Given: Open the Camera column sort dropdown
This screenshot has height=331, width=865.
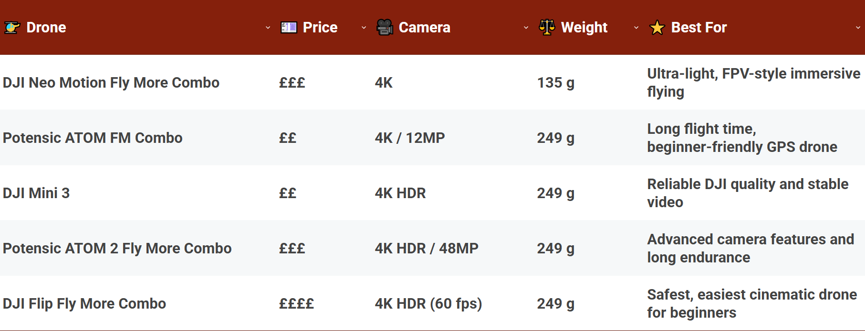Looking at the screenshot, I should [526, 28].
